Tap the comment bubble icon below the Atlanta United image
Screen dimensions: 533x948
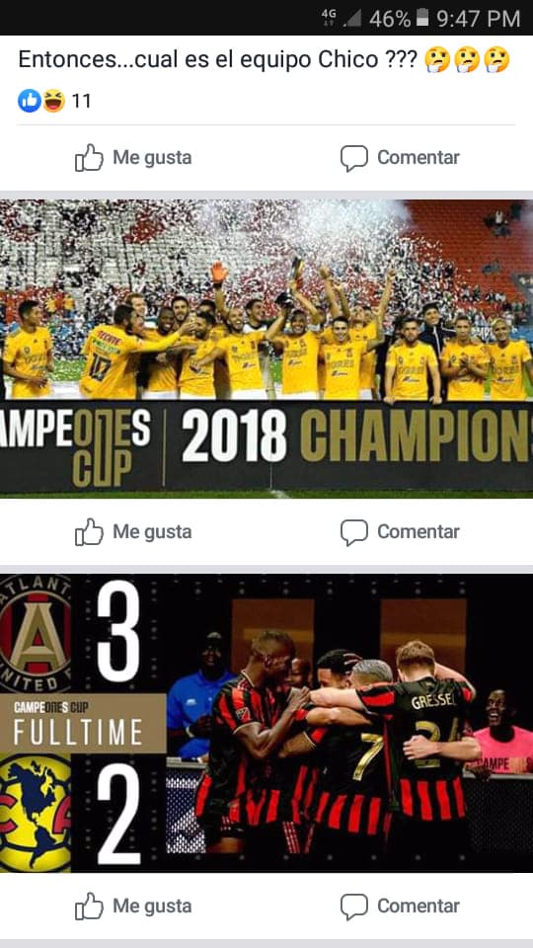point(353,907)
